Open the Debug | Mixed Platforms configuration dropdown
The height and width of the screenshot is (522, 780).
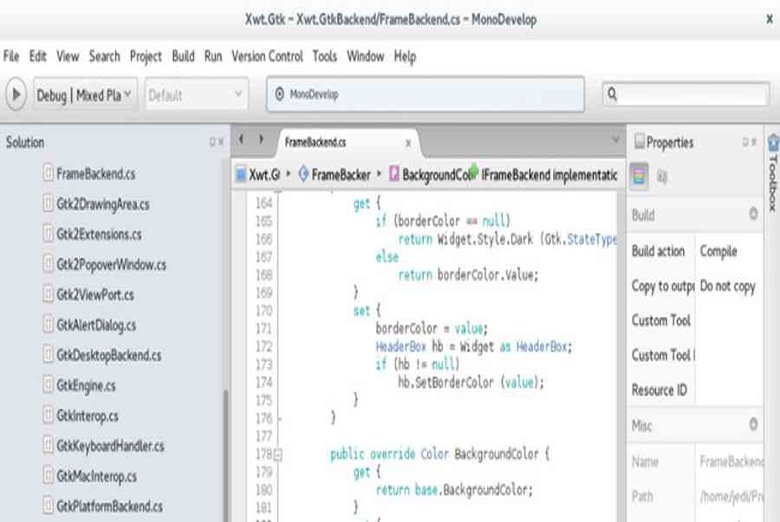tap(84, 94)
